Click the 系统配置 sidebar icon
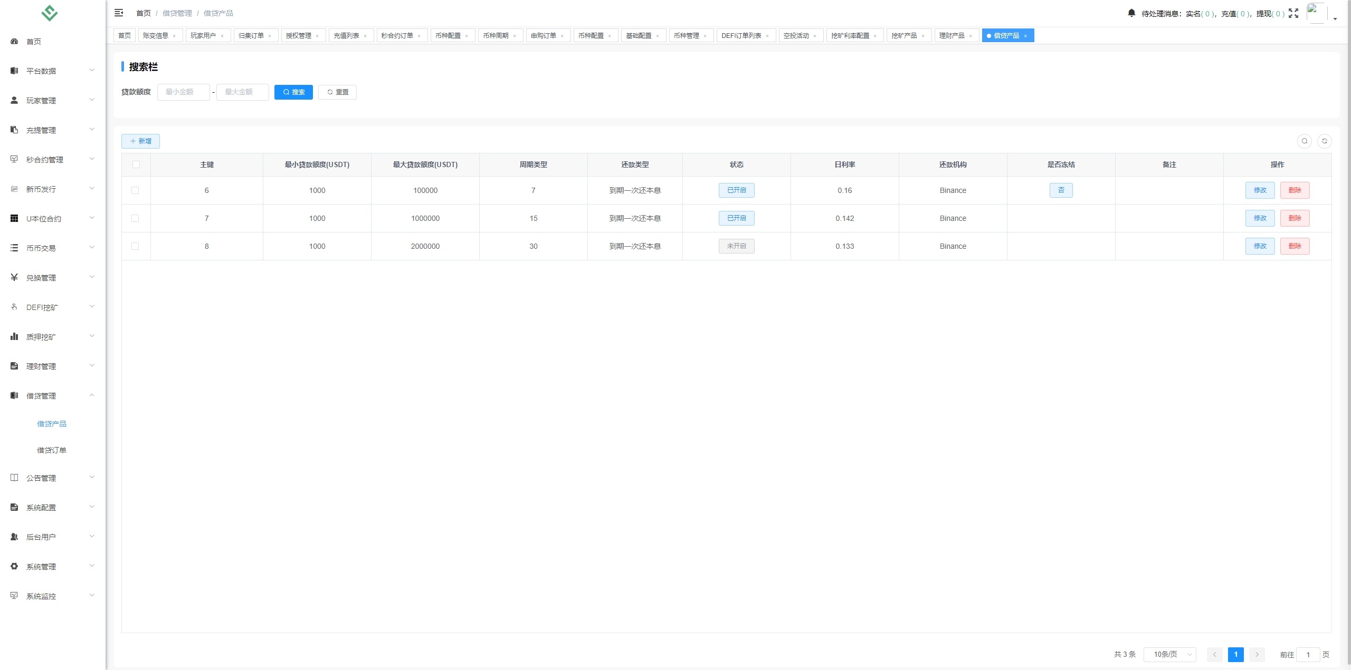The width and height of the screenshot is (1351, 670). click(14, 507)
